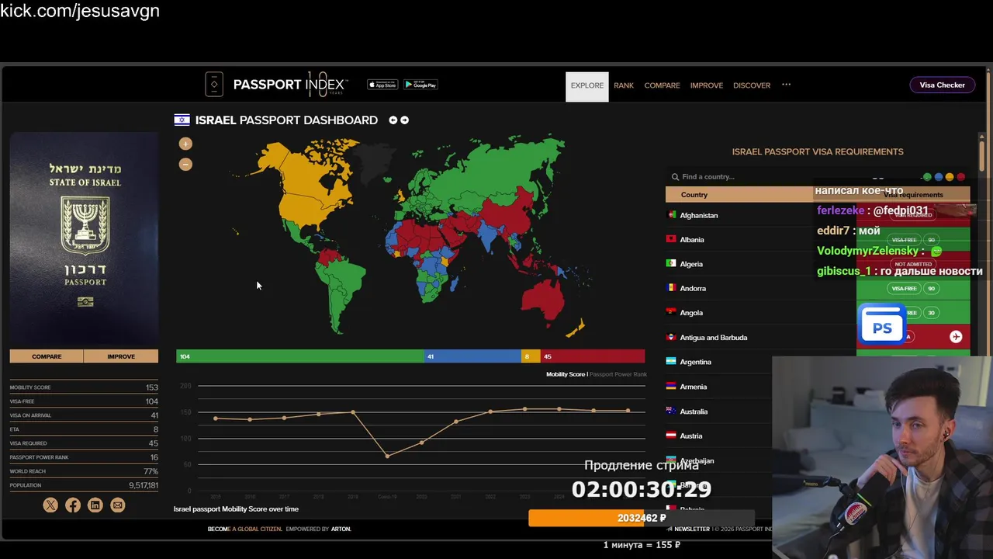Sort by the Country column header
Screen dimensions: 993x559
pos(694,195)
